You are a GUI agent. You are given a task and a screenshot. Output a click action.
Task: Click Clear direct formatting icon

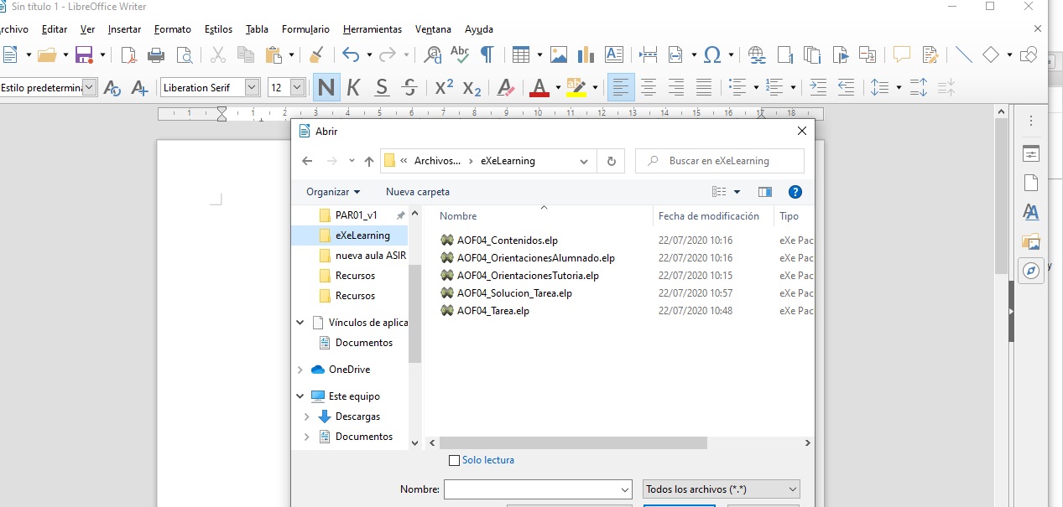coord(506,87)
